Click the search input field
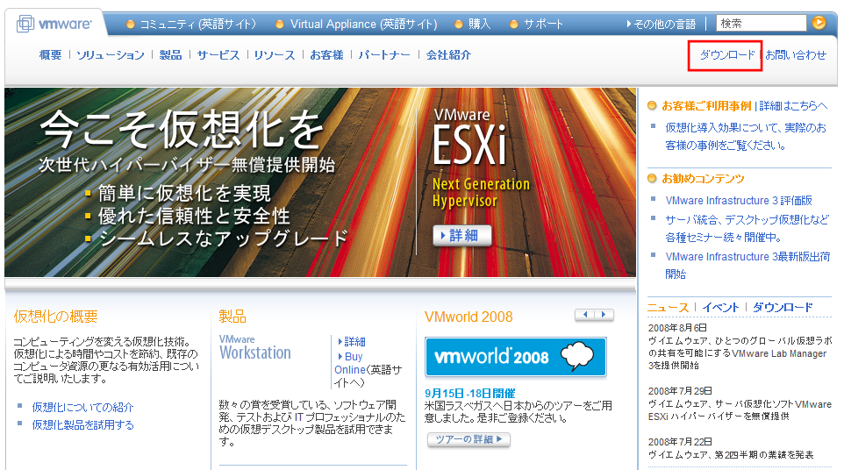844x470 pixels. pos(762,23)
